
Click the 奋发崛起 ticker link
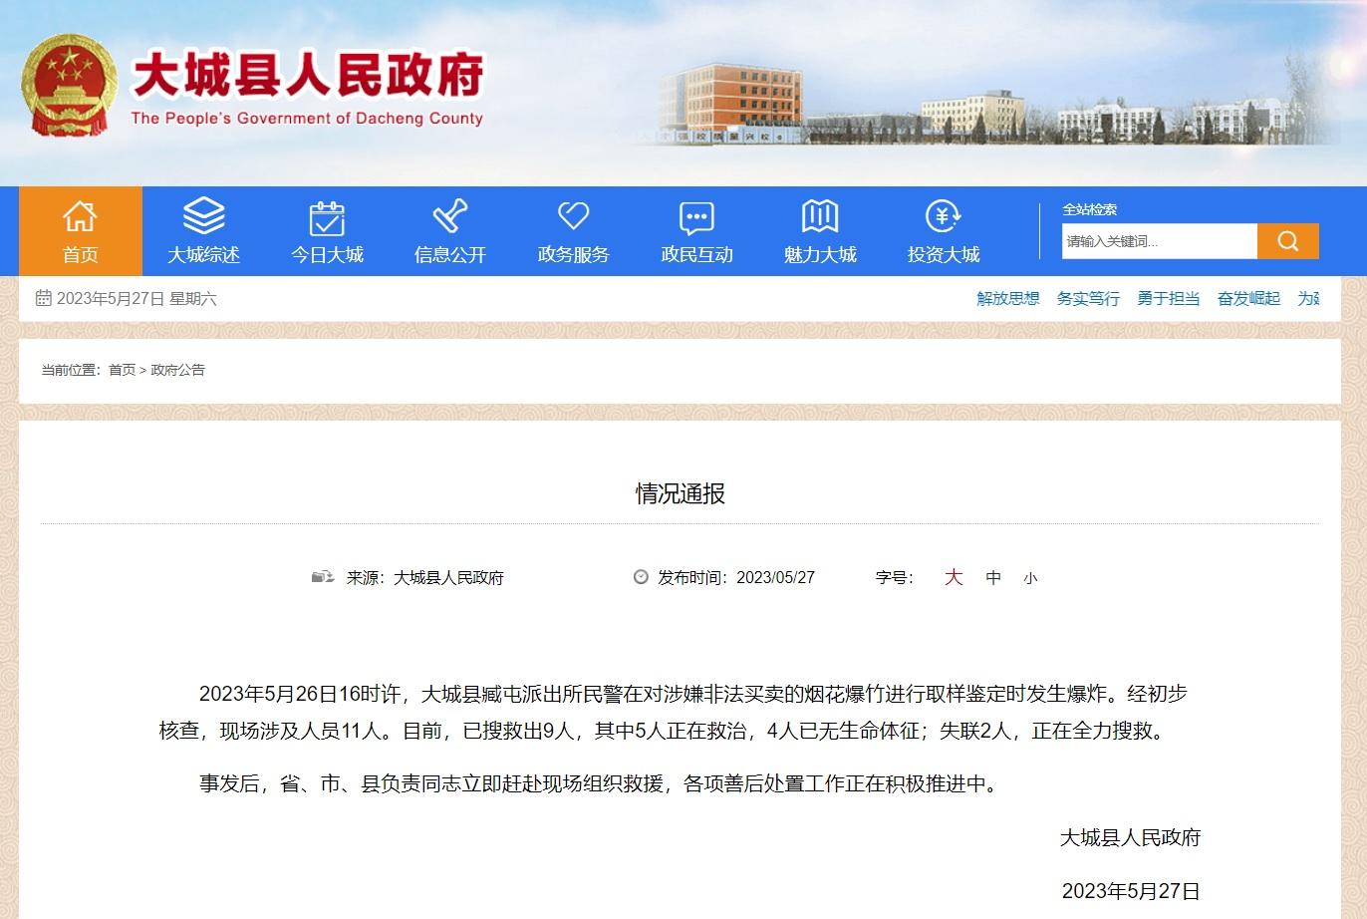click(x=1248, y=298)
